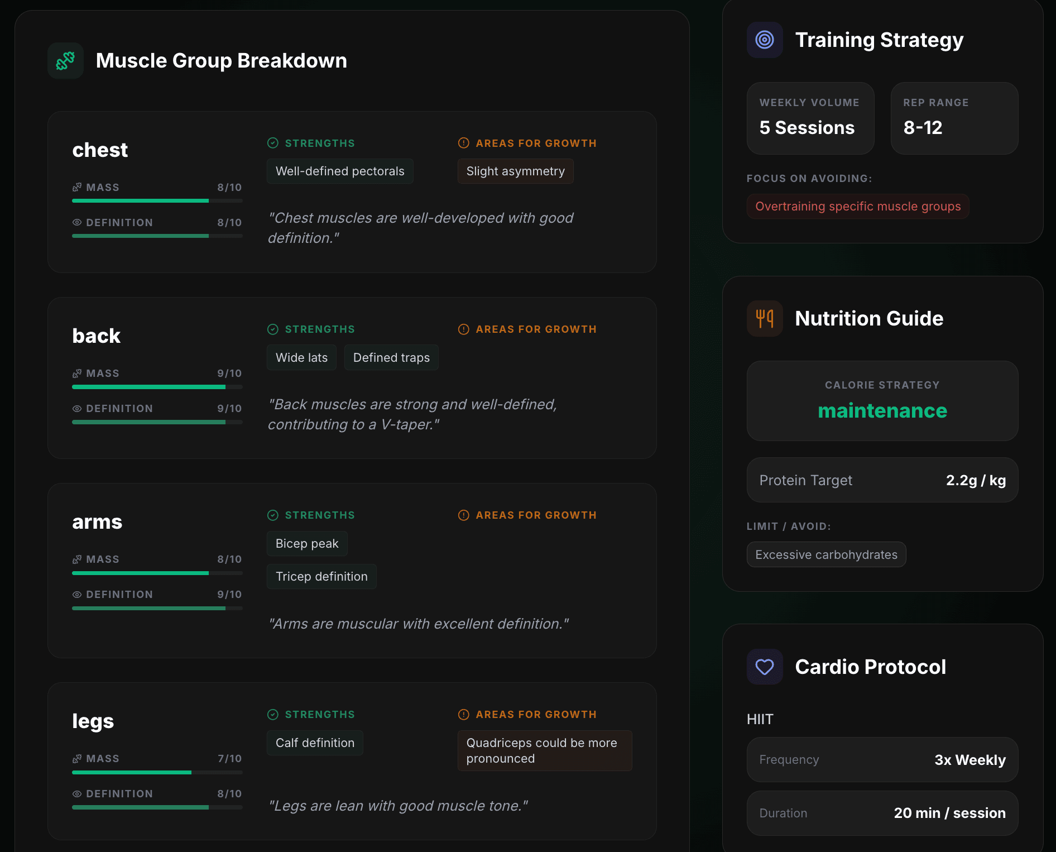Click the dumbbell icon beside arms Mass
The width and height of the screenshot is (1056, 852).
tap(77, 559)
